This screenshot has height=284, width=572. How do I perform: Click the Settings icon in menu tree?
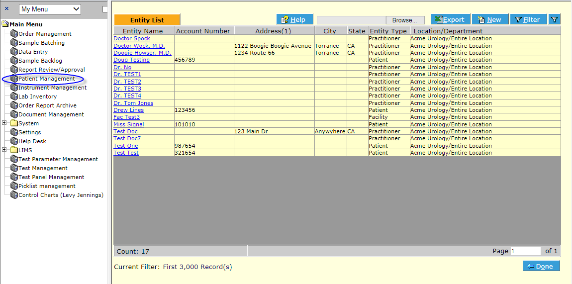14,132
